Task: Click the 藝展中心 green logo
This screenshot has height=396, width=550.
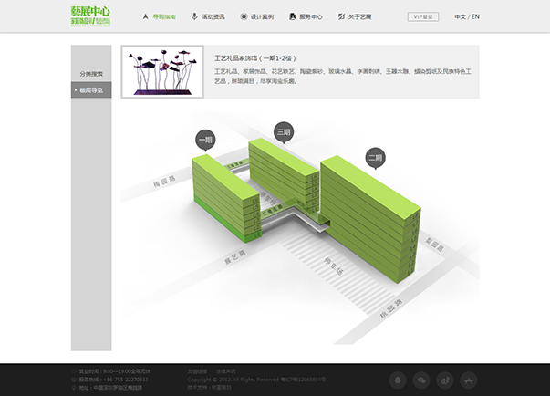Action: [x=90, y=16]
